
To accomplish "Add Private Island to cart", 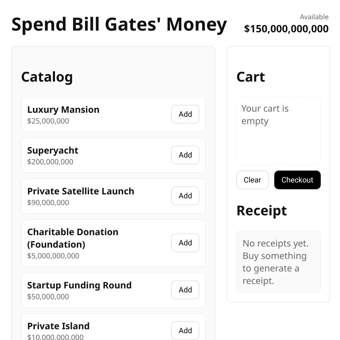I will pos(185,331).
